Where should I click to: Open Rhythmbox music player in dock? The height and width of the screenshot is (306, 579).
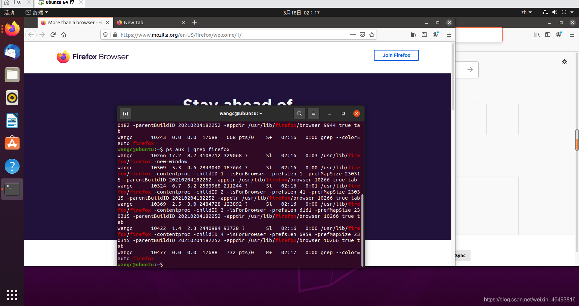(12, 98)
